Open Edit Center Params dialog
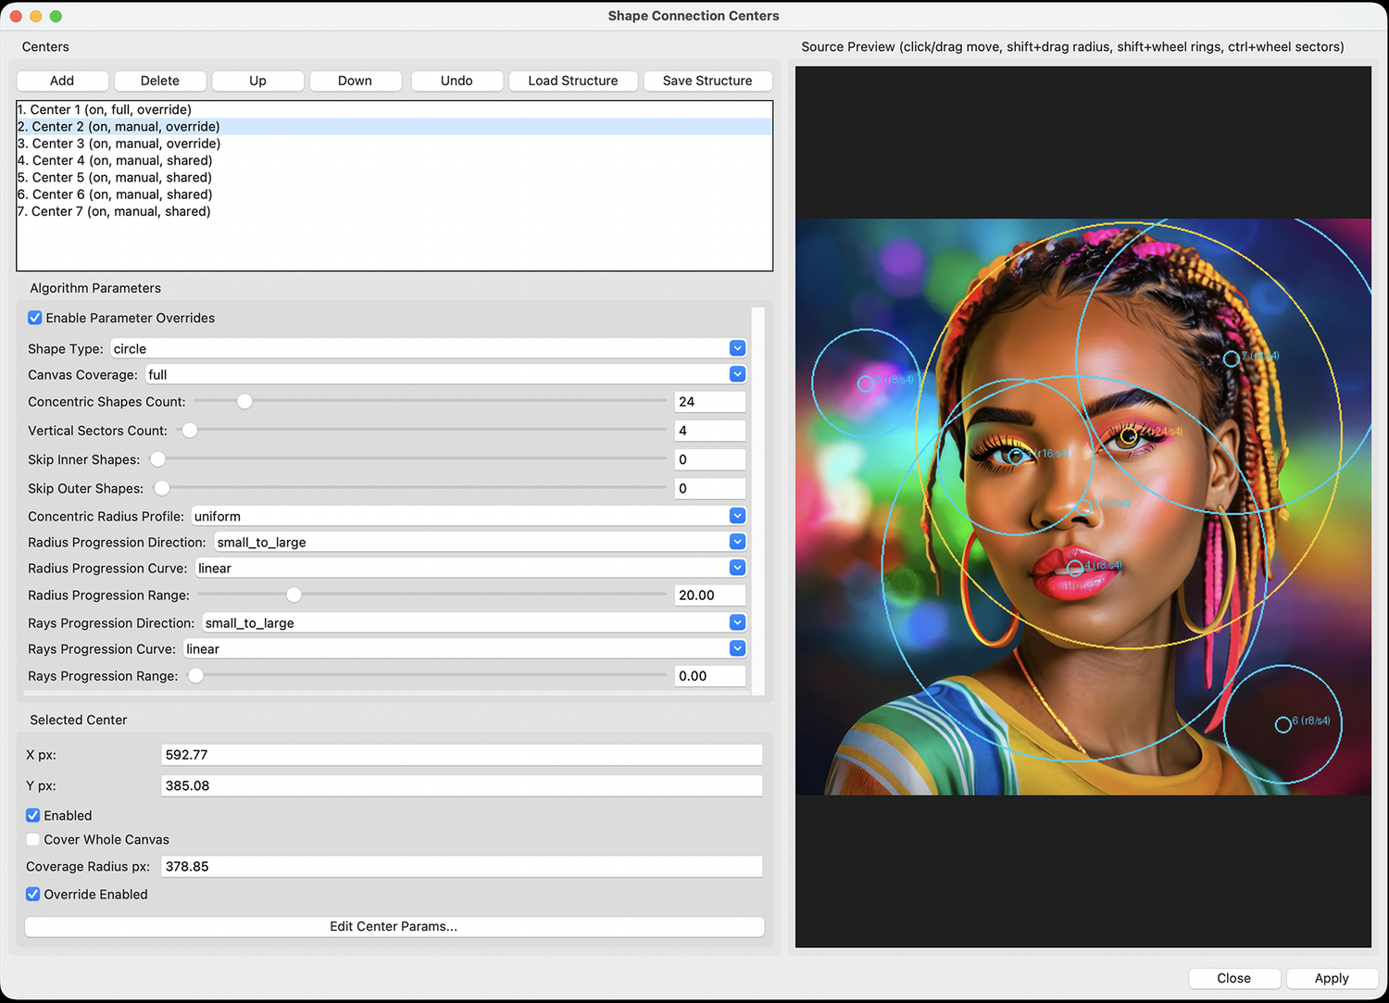 tap(394, 926)
